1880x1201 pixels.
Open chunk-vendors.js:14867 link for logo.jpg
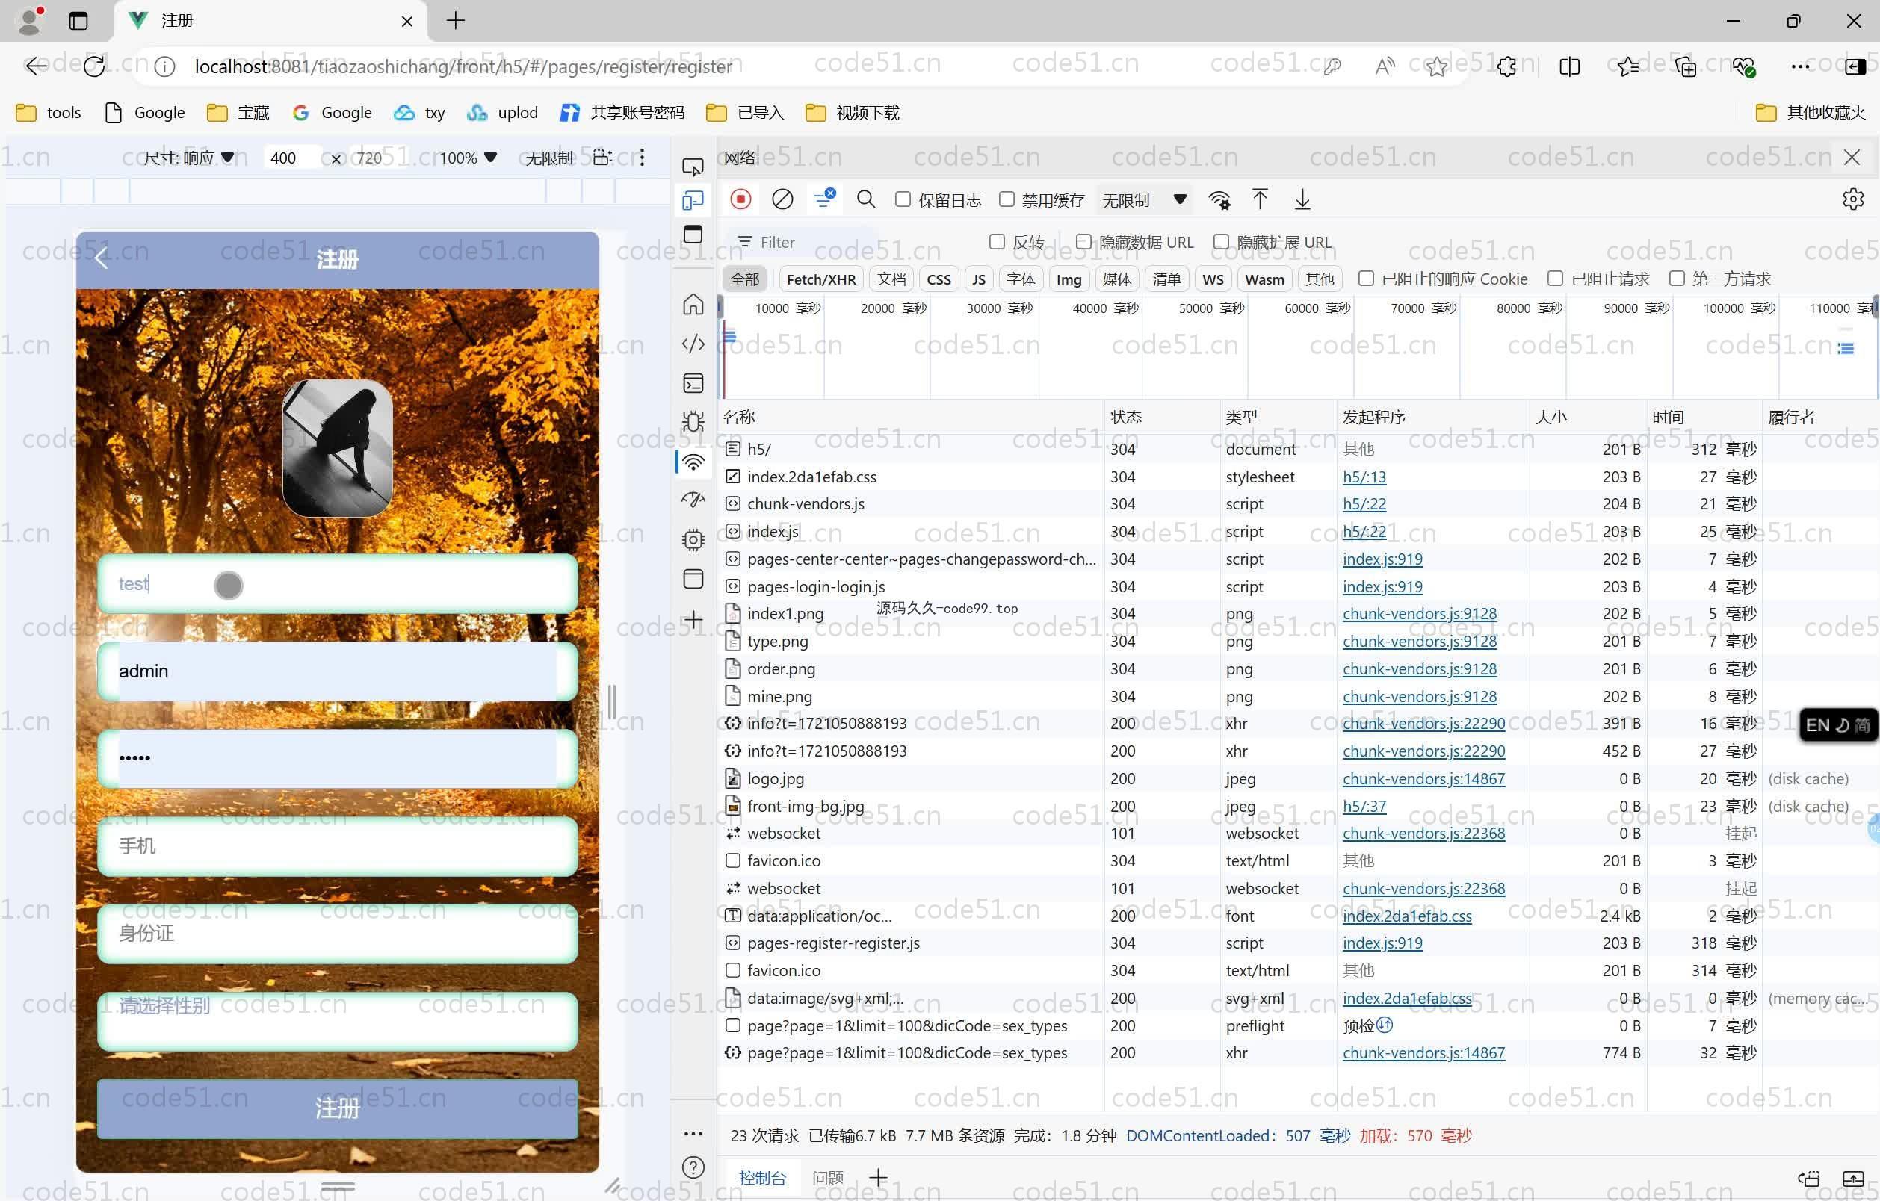tap(1423, 778)
